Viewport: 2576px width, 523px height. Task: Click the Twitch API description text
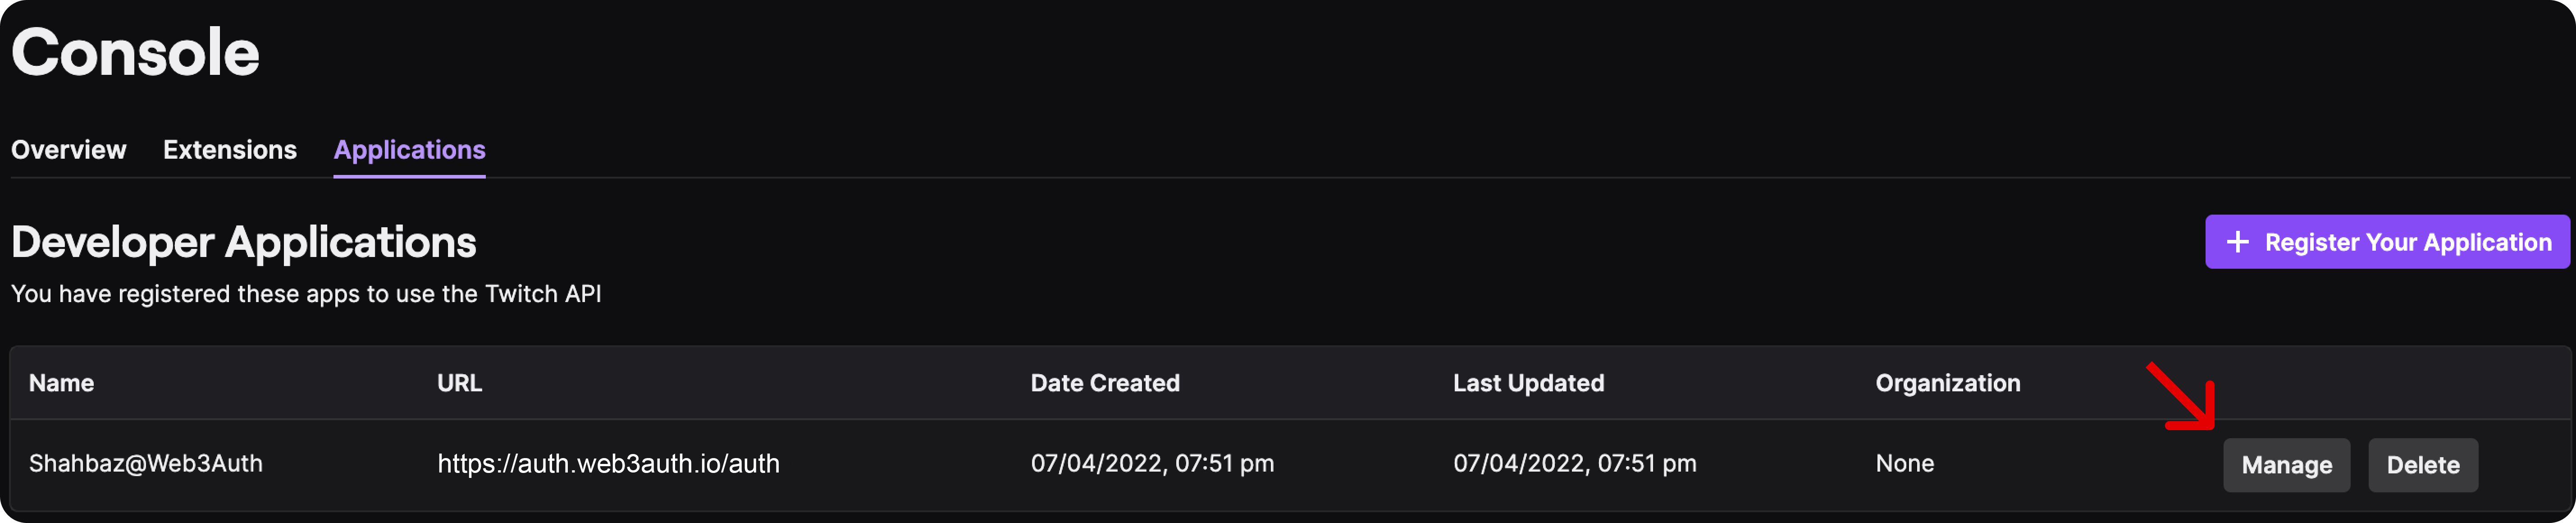[x=306, y=293]
